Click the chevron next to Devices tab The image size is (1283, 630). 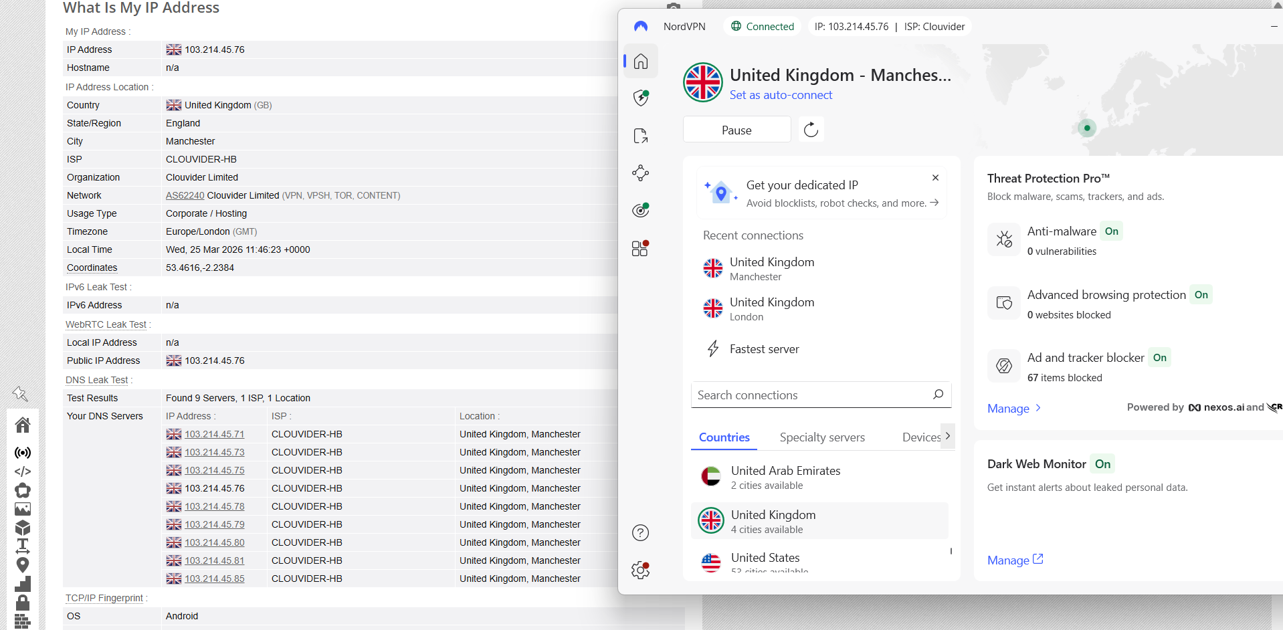[x=948, y=435]
